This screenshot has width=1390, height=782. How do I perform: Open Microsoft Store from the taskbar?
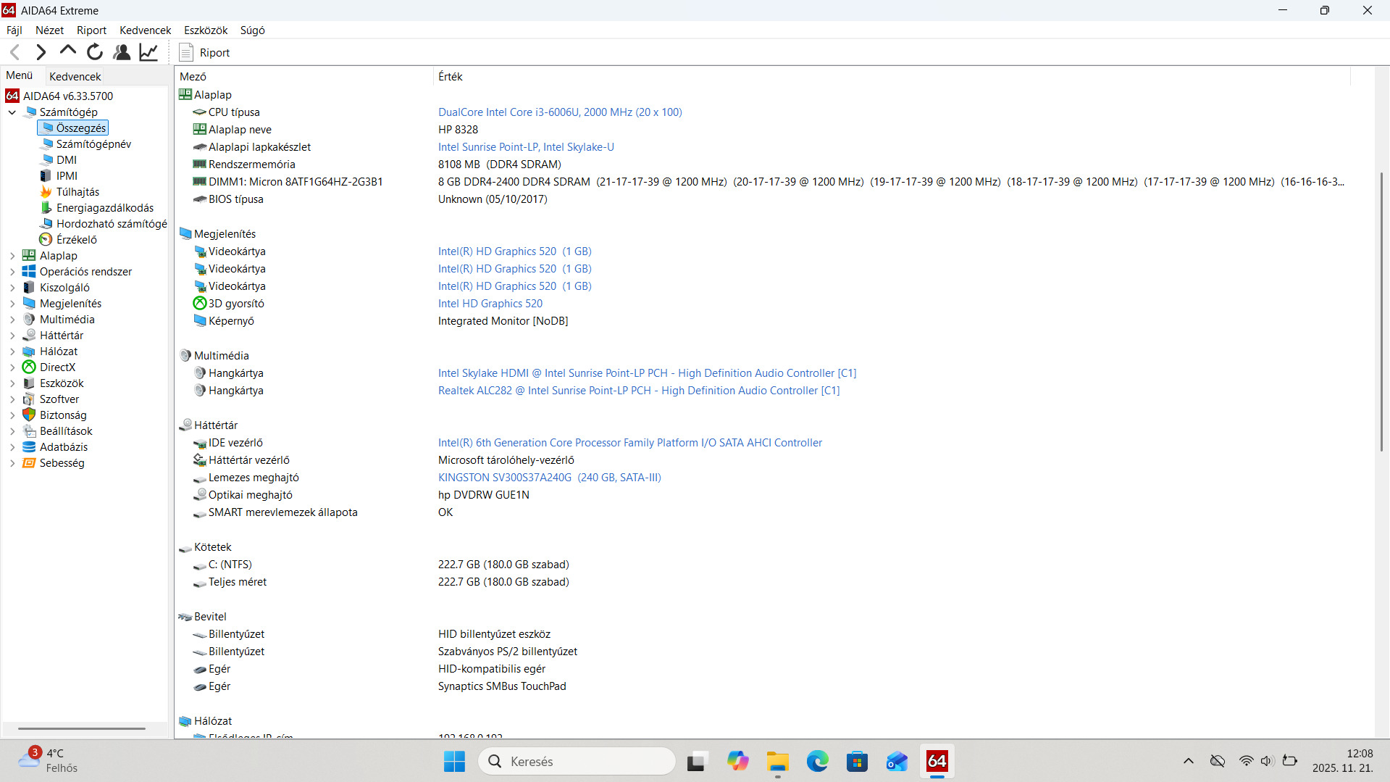[858, 762]
